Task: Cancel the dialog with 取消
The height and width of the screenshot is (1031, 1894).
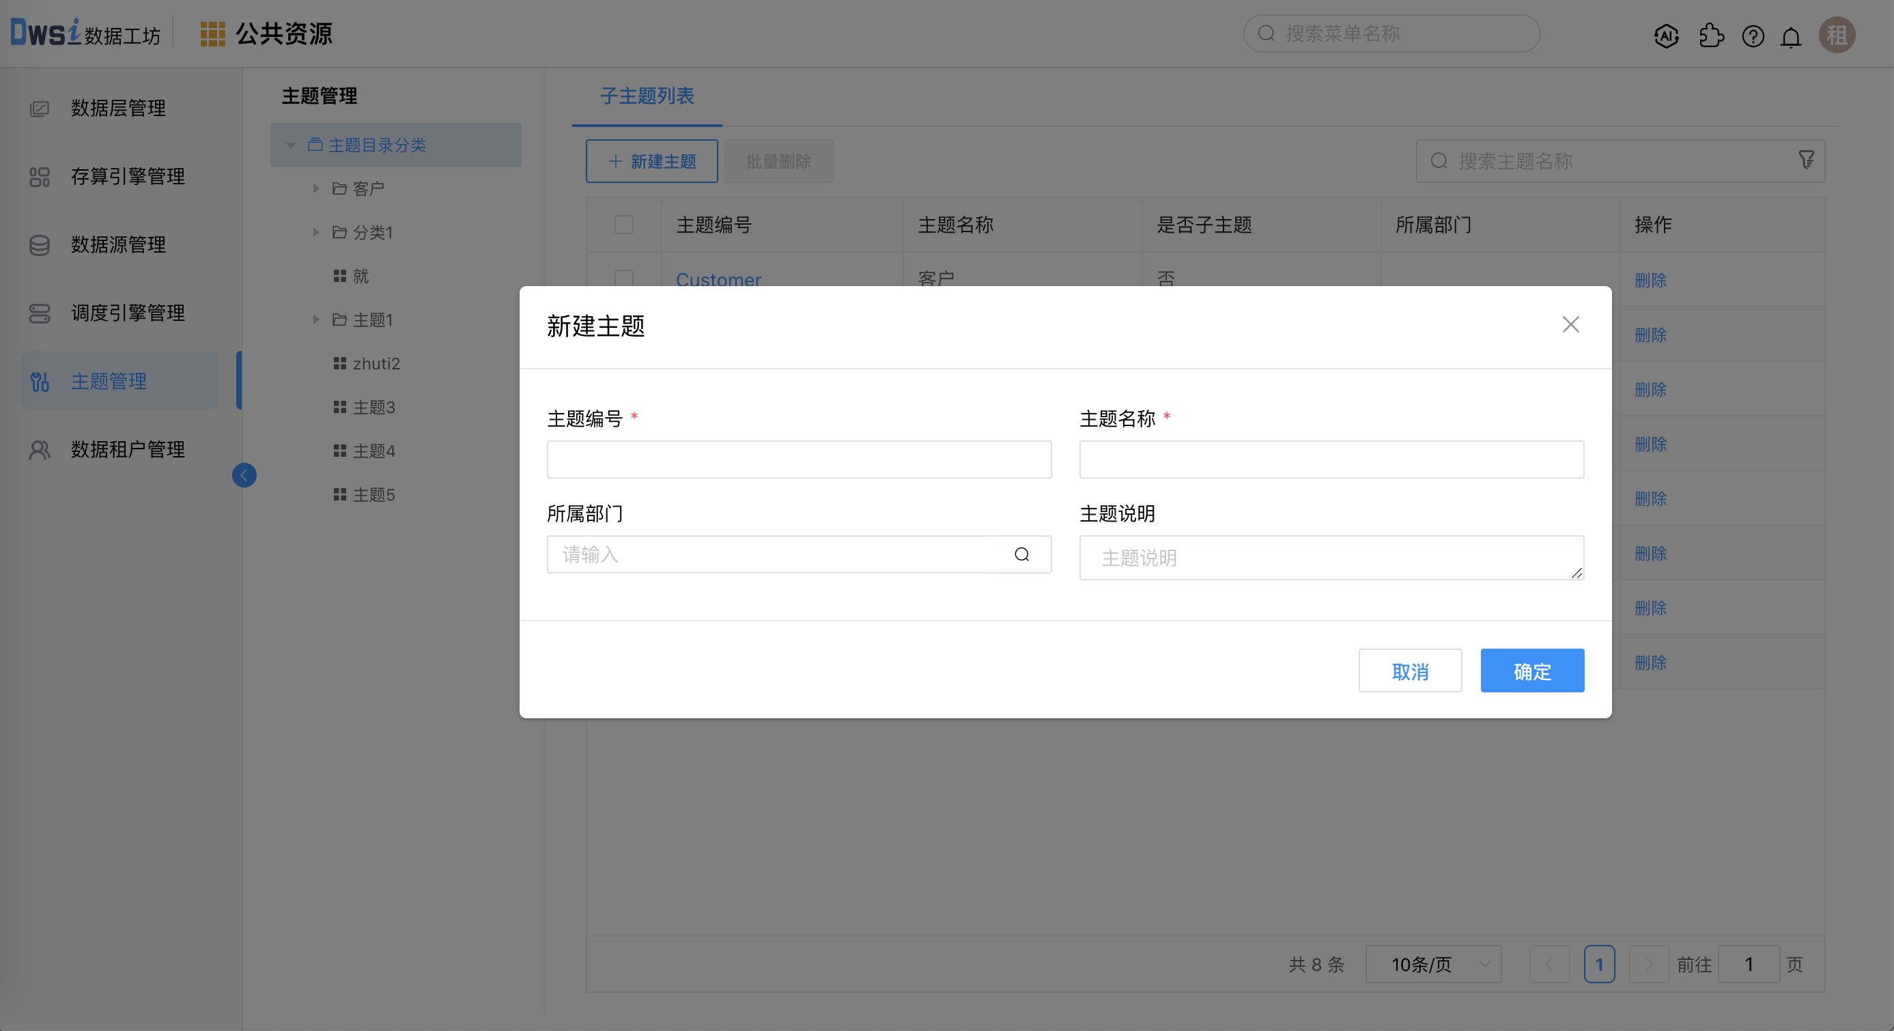Action: pyautogui.click(x=1409, y=670)
